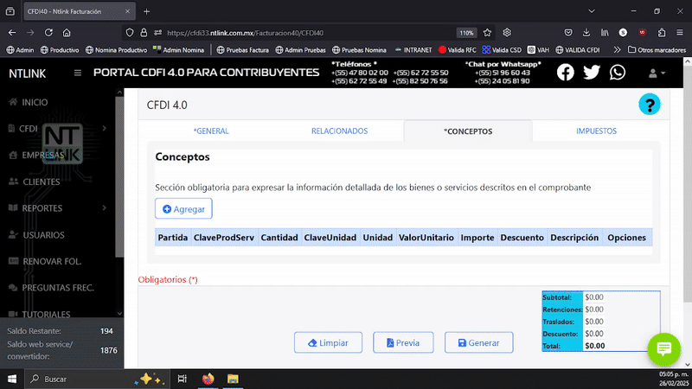The width and height of the screenshot is (692, 389).
Task: Select the *CONCEPTOS tab
Action: 468,131
